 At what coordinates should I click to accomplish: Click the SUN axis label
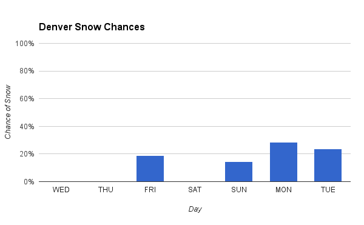tap(239, 190)
